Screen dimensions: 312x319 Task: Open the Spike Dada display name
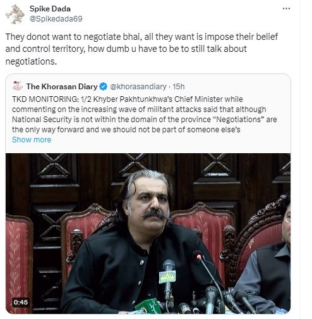click(x=50, y=9)
